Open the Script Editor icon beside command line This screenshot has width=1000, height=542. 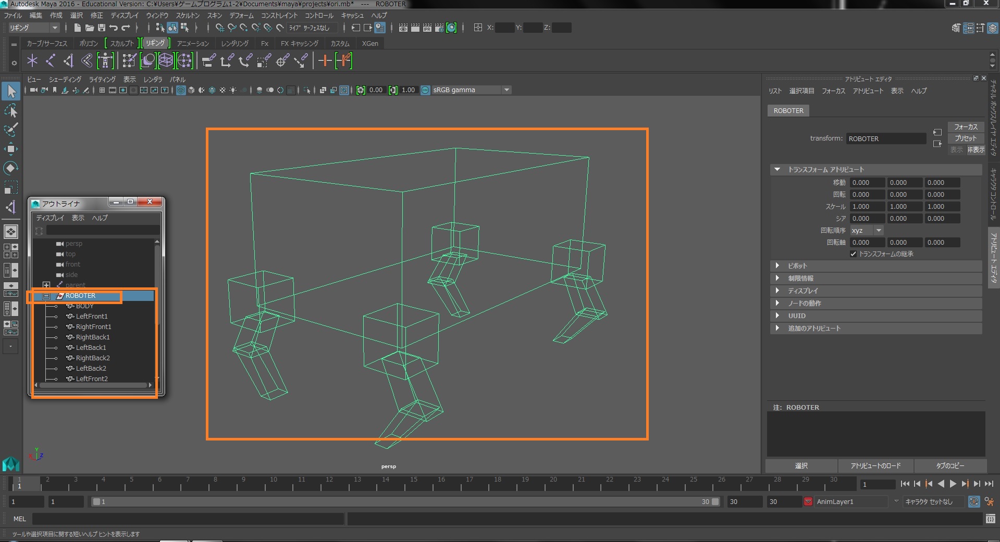991,519
